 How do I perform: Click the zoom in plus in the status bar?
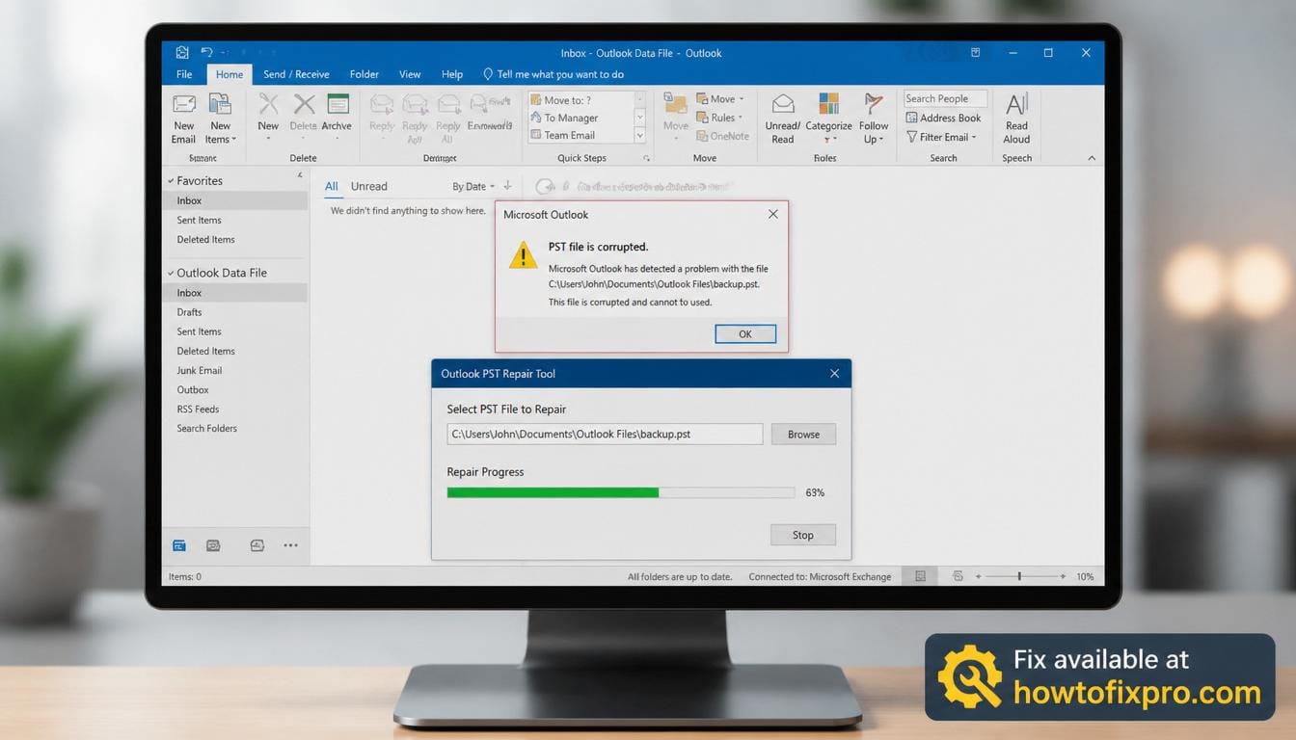pyautogui.click(x=1063, y=576)
